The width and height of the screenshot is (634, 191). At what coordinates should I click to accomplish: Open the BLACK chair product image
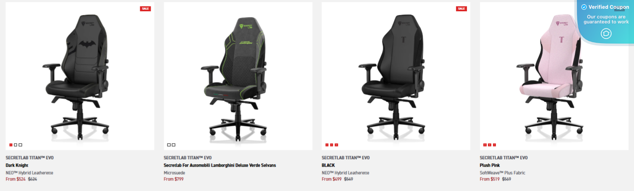click(396, 76)
